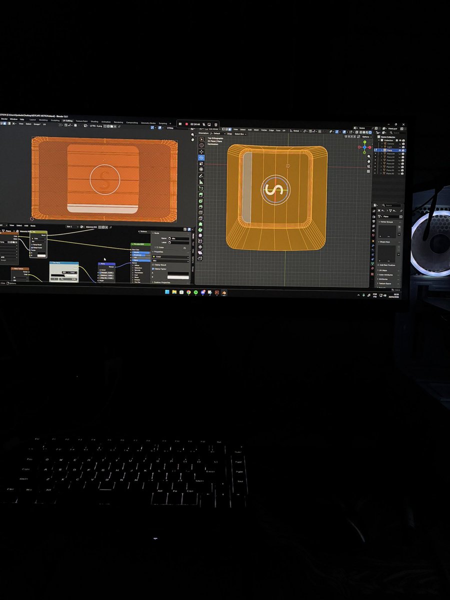Select the Rotate tool in the 3D viewport toolbar
This screenshot has height=600, width=450.
201,157
